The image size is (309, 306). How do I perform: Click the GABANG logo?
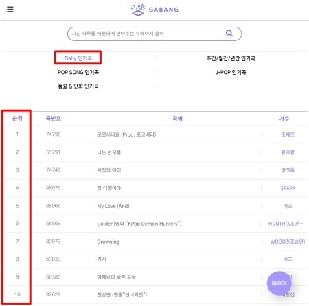[154, 10]
